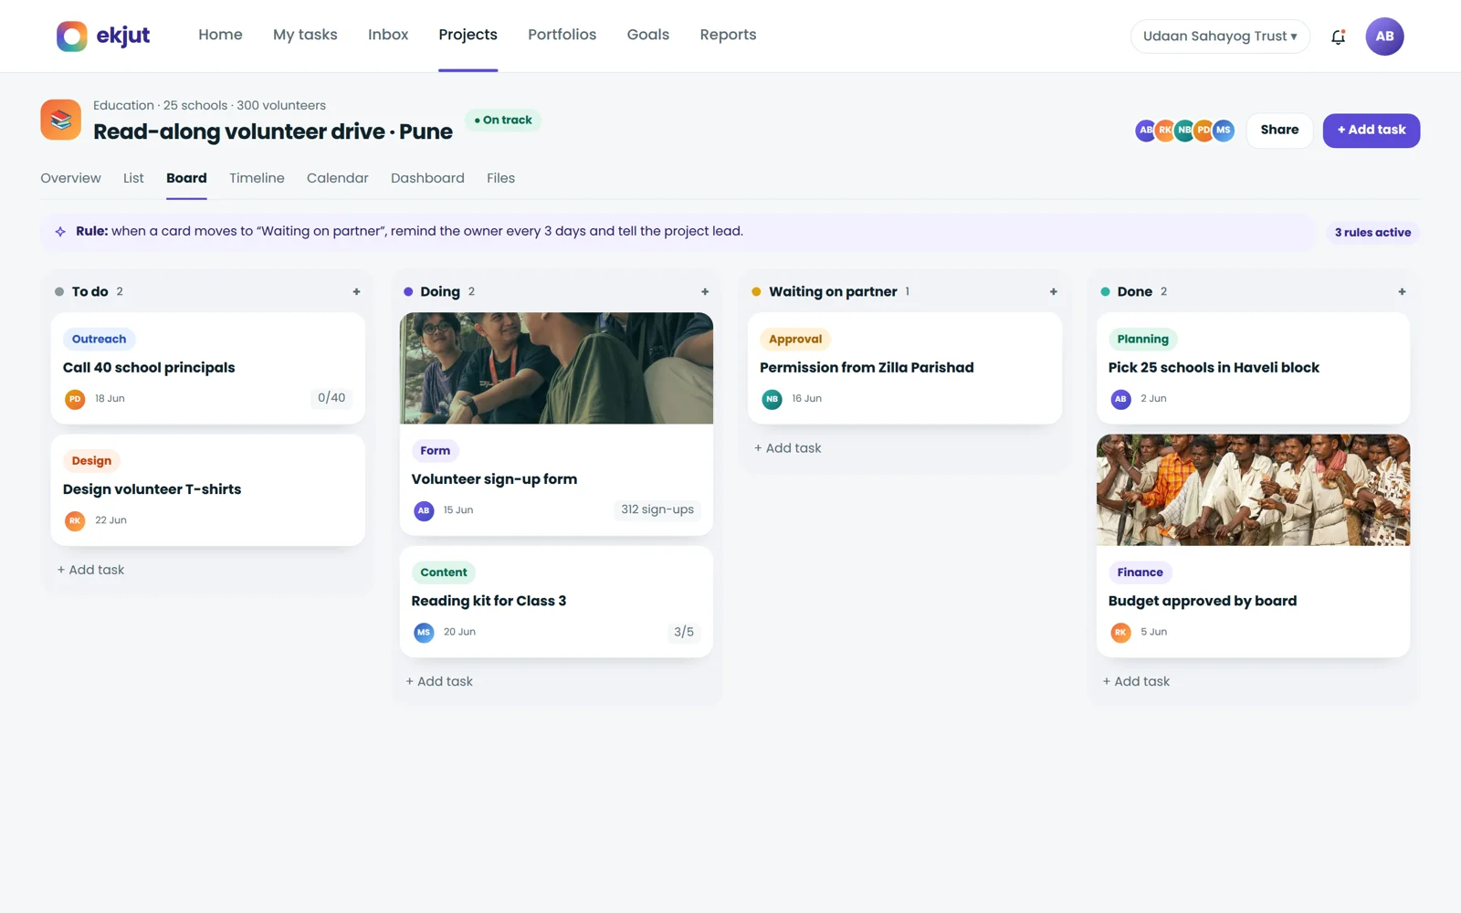1461x913 pixels.
Task: Click Add task link under Waiting on partner
Action: tap(787, 448)
